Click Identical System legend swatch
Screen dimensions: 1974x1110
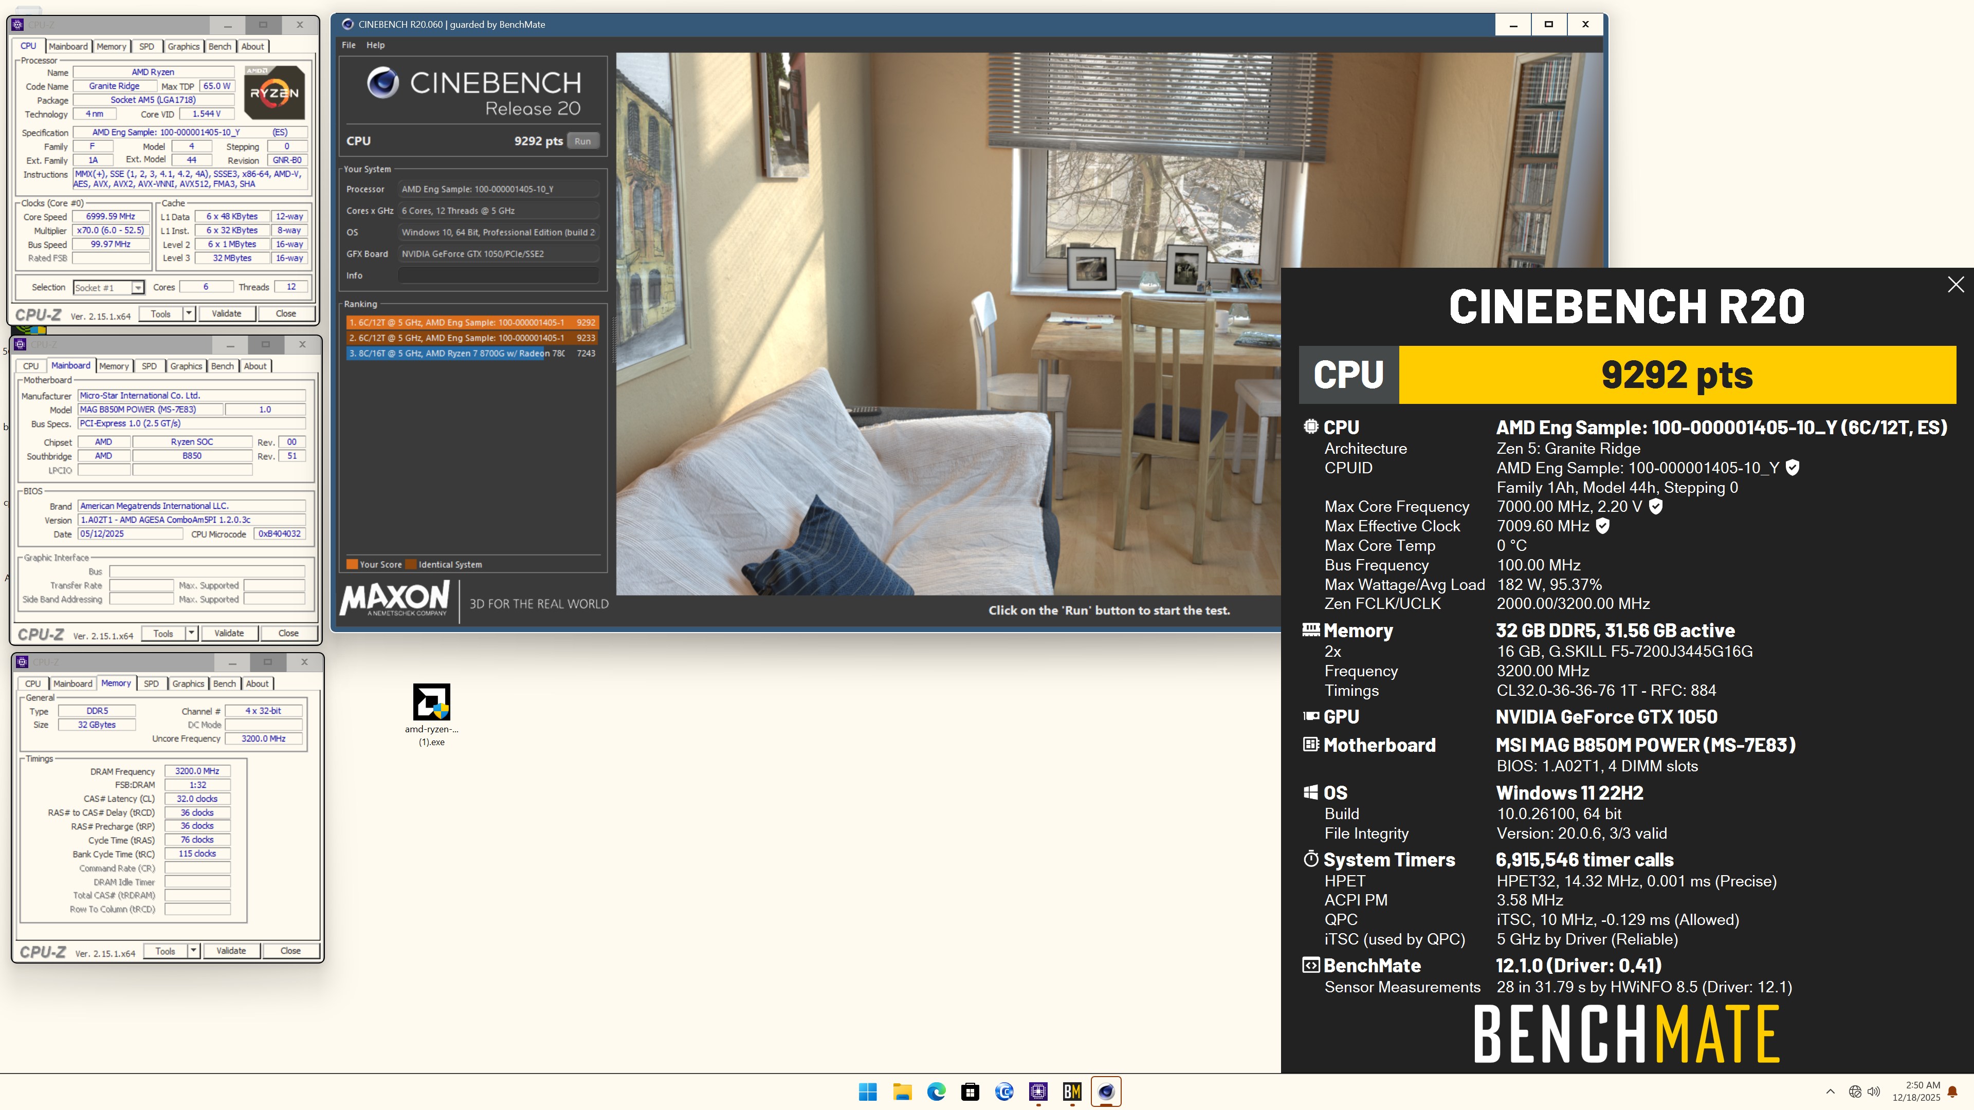(411, 565)
